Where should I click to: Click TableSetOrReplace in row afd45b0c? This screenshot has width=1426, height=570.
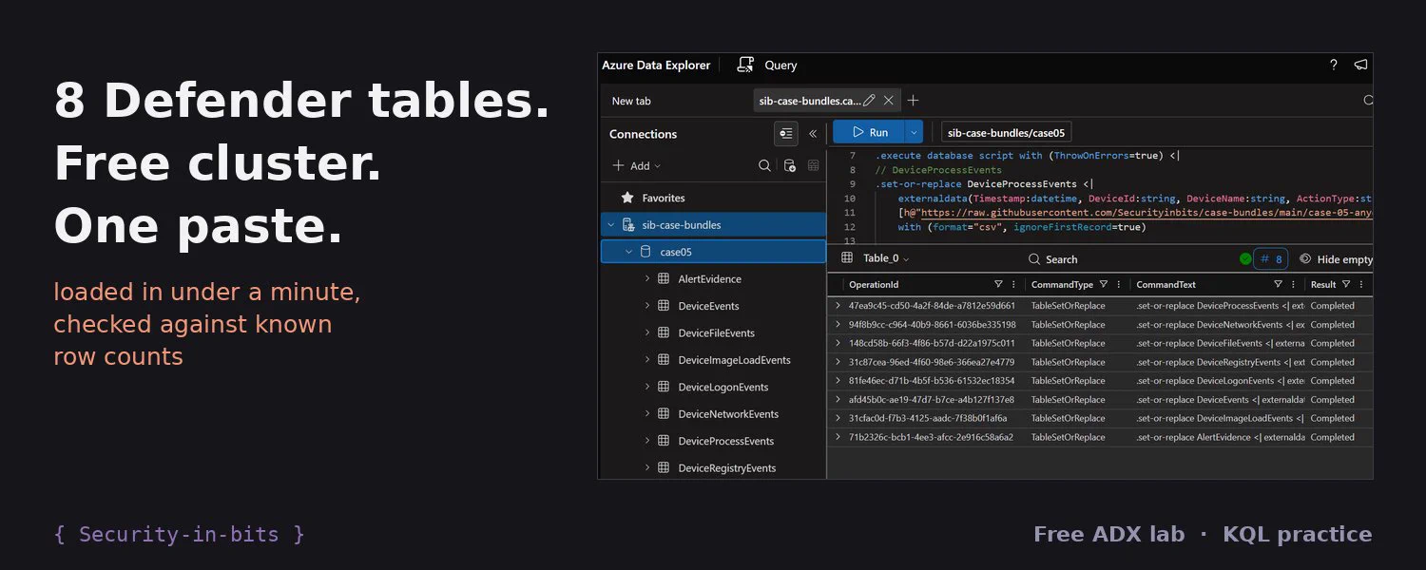(1068, 399)
